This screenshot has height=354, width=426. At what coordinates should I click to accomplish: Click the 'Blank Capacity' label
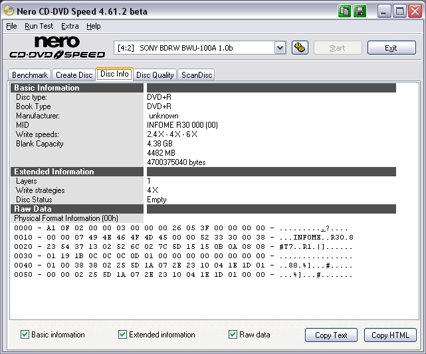[40, 144]
